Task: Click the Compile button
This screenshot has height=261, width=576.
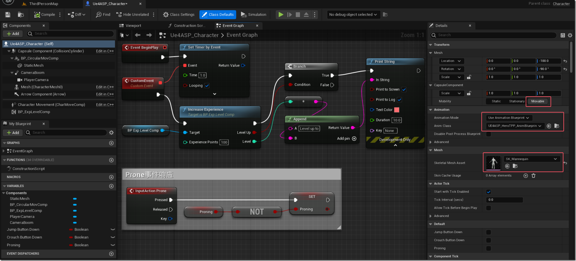Action: (x=44, y=15)
